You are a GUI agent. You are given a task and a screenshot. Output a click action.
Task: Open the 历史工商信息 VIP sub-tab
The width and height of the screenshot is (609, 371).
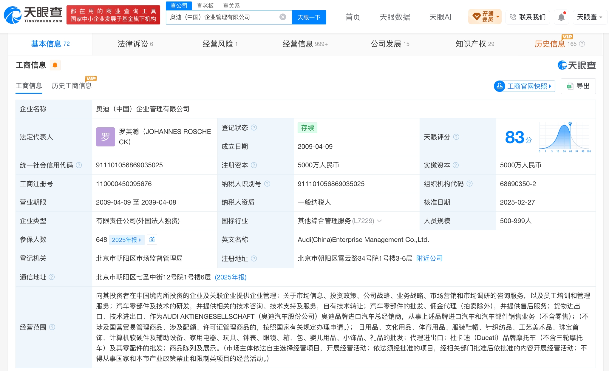[x=72, y=86]
